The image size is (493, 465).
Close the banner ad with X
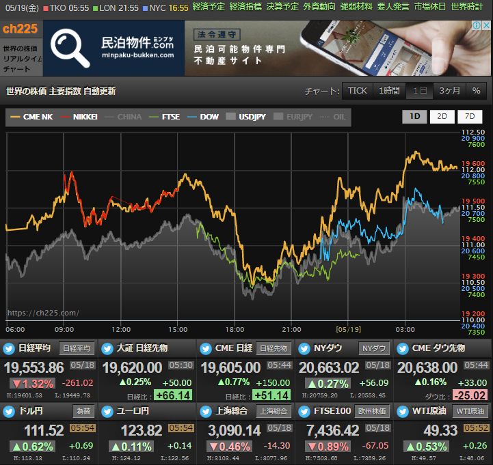[x=486, y=25]
